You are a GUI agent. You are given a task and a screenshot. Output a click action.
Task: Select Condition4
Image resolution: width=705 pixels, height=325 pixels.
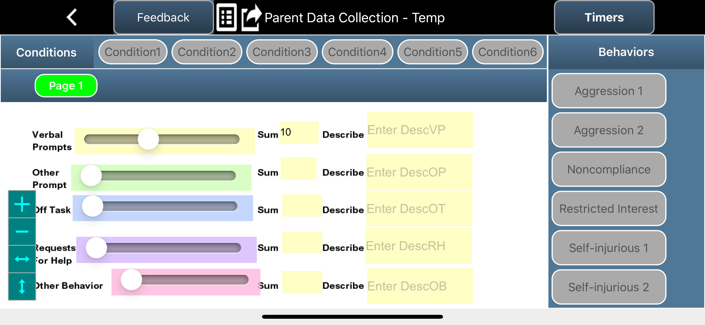click(x=357, y=52)
